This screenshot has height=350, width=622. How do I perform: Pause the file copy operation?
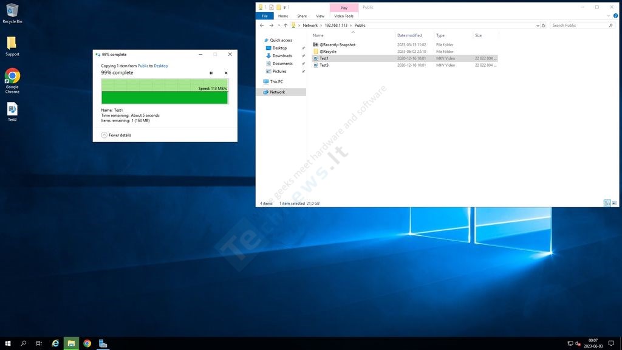coord(211,73)
